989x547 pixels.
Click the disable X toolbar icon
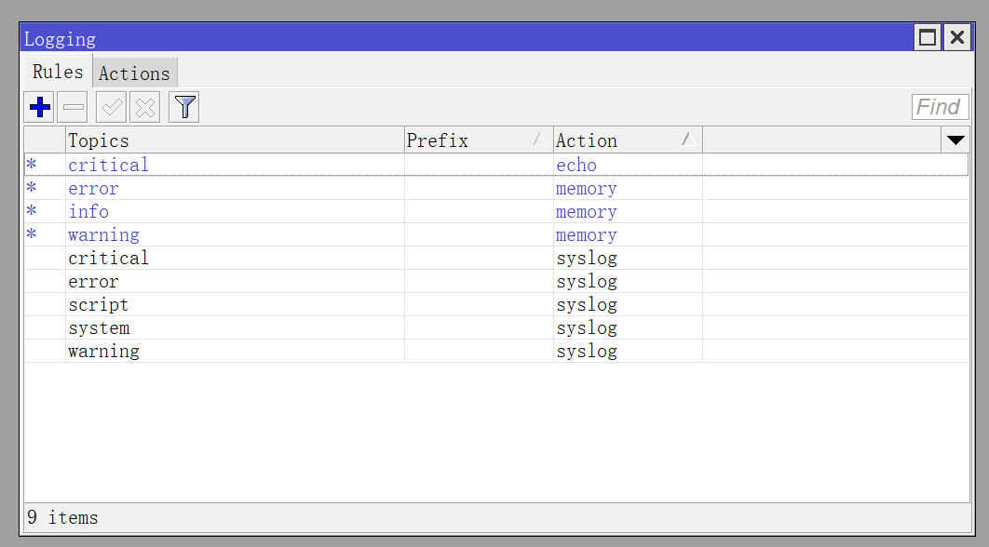[145, 107]
